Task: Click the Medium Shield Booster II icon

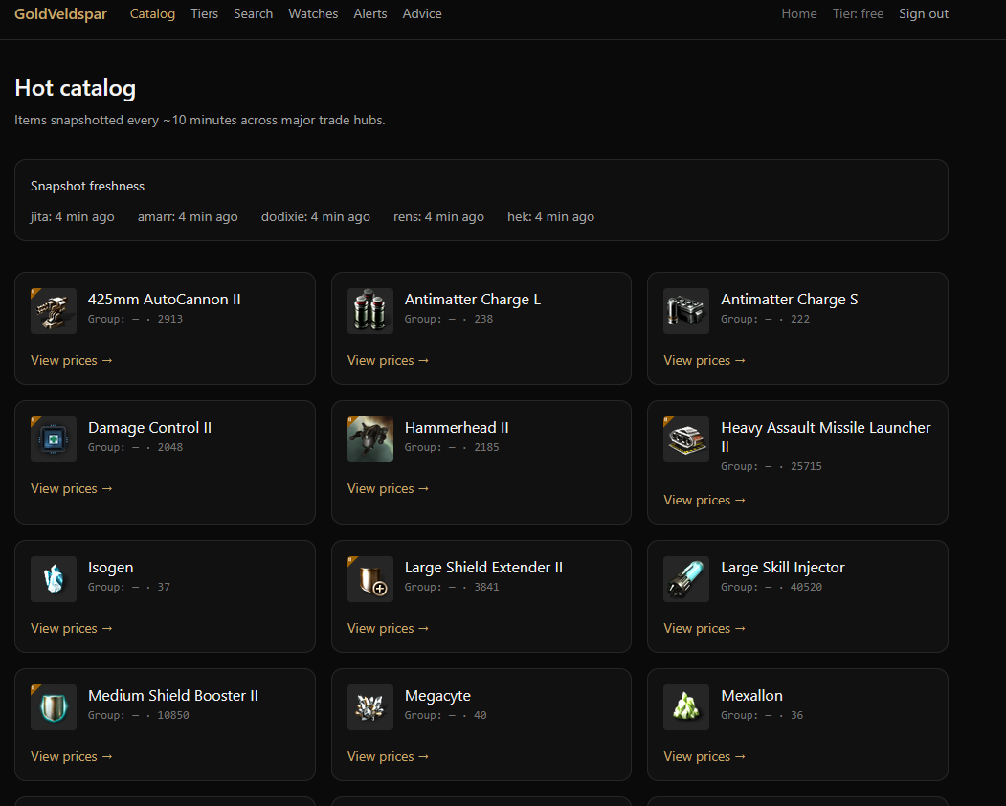Action: [54, 707]
